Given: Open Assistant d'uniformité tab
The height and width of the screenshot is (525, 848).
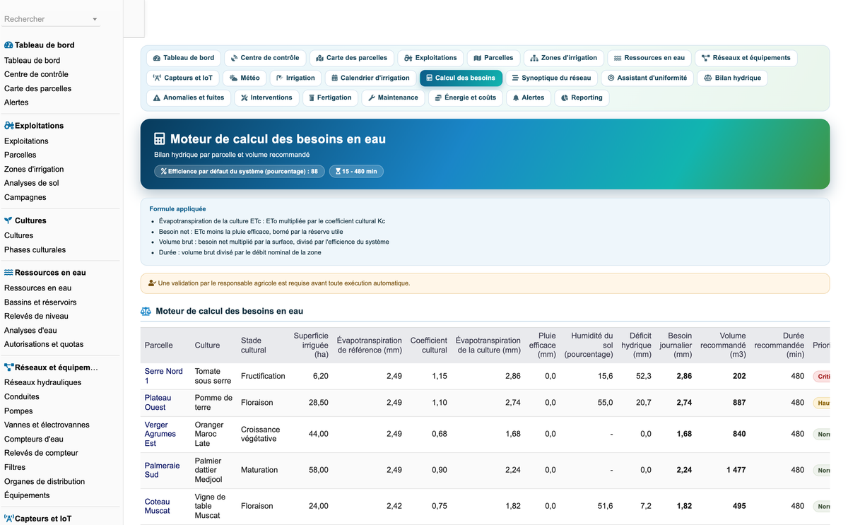Looking at the screenshot, I should tap(647, 78).
